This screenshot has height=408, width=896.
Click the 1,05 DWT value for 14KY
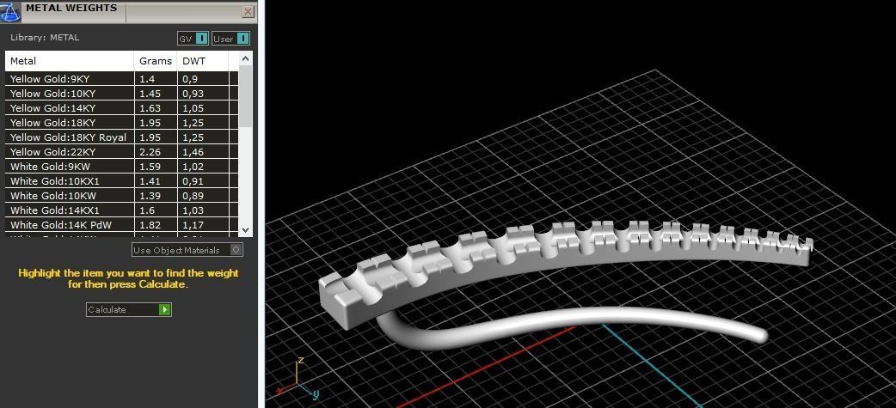coord(193,108)
